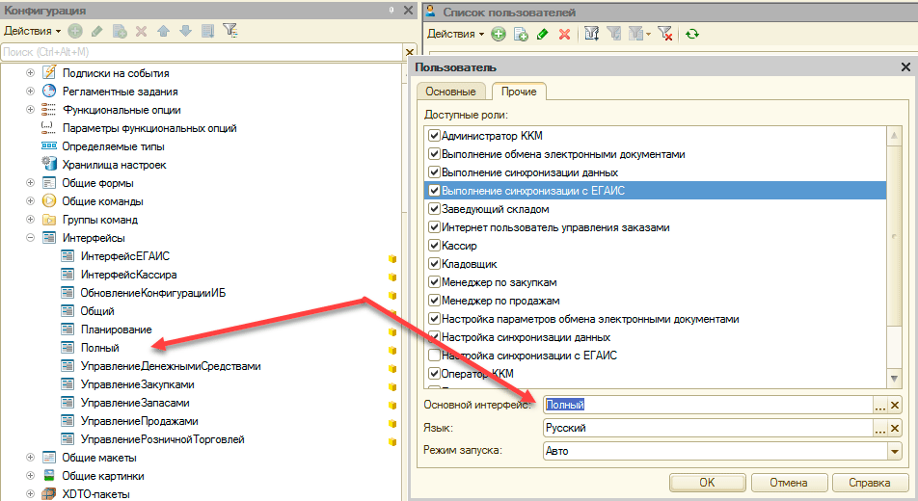The image size is (918, 501).
Task: Open the Действия menu in the Конфигурация panel
Action: point(32,31)
